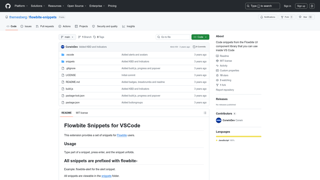320x180 pixels.
Task: Click the file icon for build.js
Action: [63, 89]
